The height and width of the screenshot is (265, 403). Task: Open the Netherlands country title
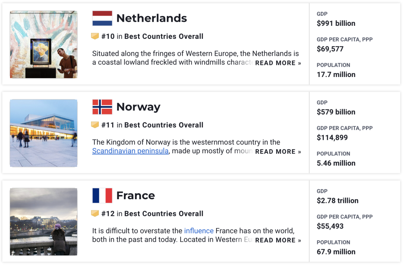[151, 18]
